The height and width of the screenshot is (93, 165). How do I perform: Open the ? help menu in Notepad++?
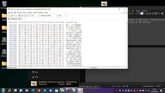150,11
